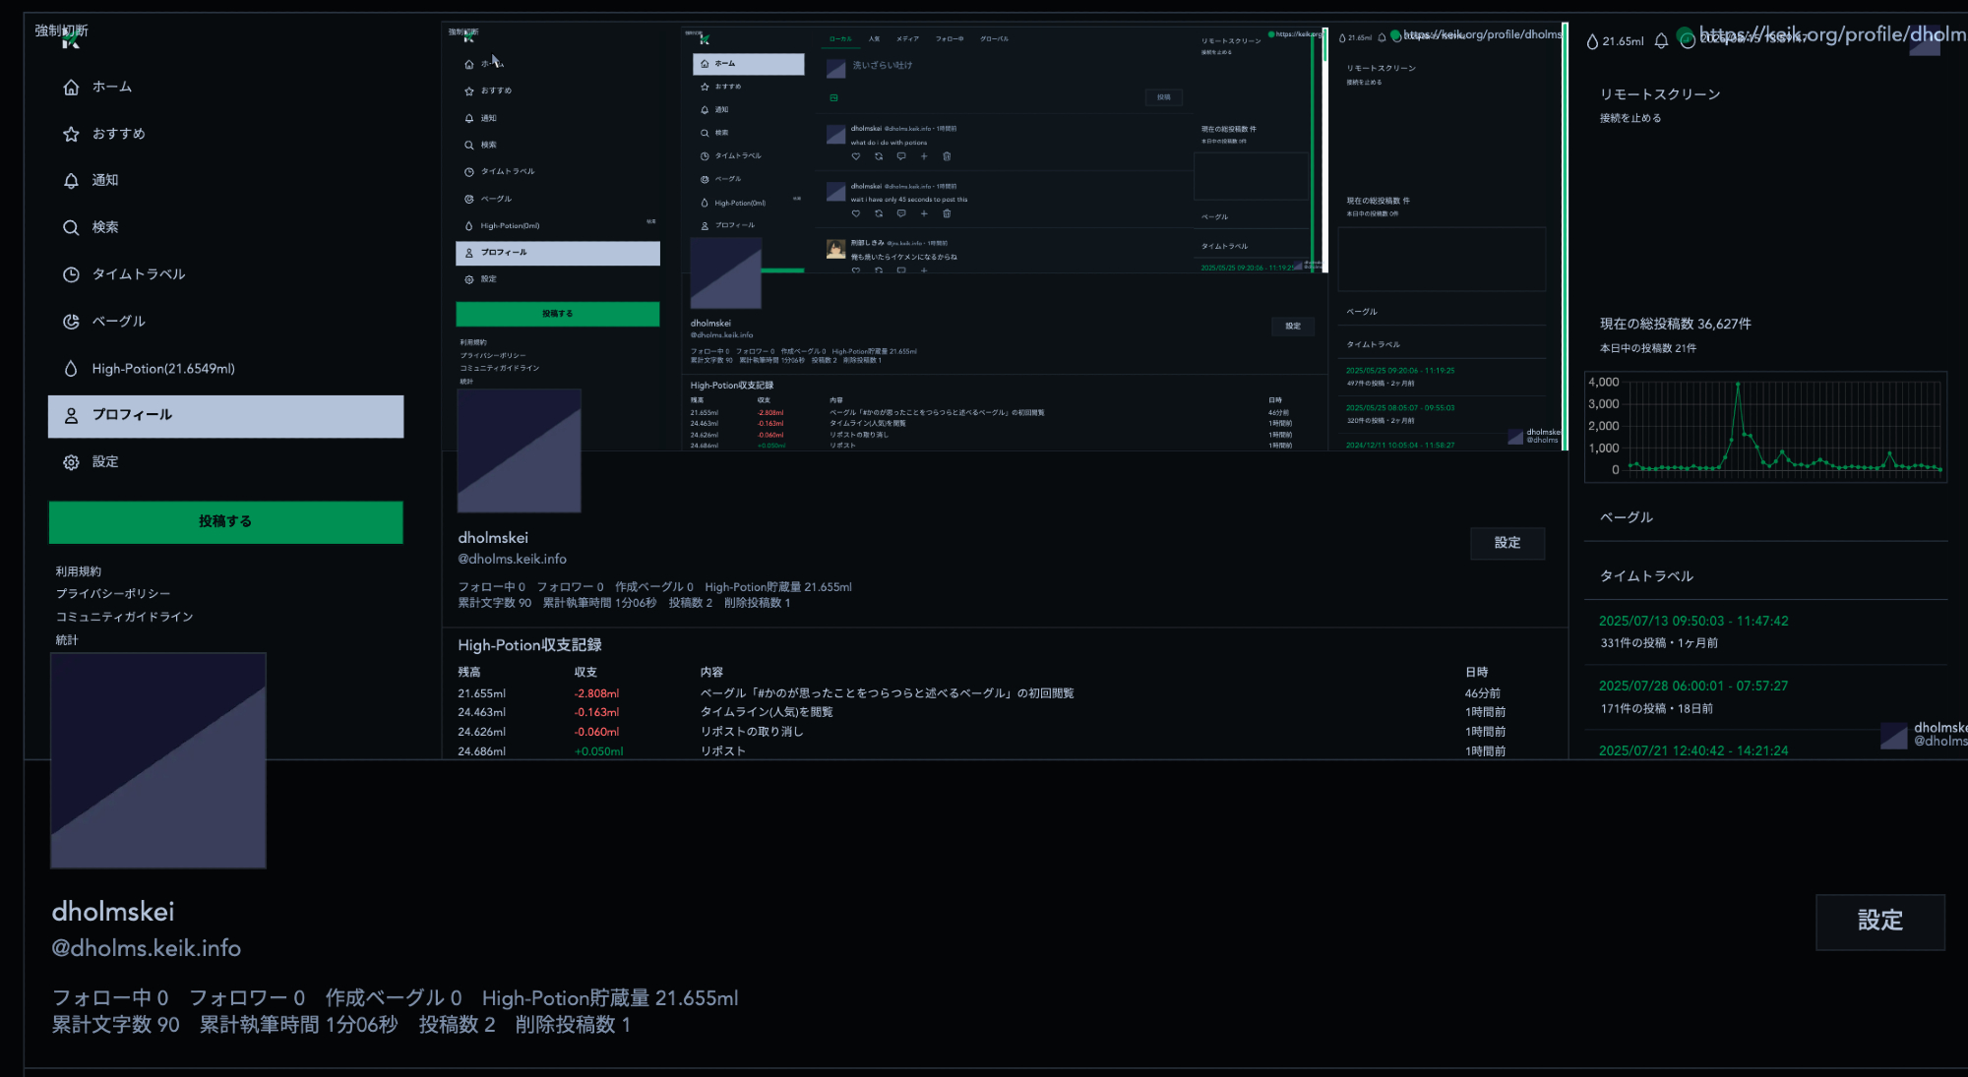Open タイムトラベル clock icon in main sidebar

[x=71, y=275]
